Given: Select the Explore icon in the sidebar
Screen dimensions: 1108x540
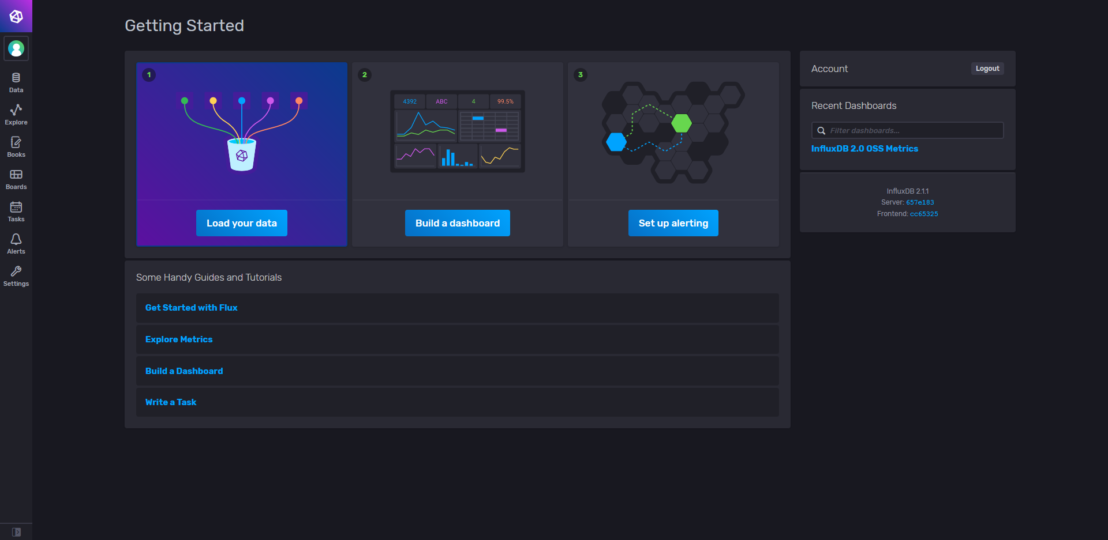Looking at the screenshot, I should coord(16,114).
